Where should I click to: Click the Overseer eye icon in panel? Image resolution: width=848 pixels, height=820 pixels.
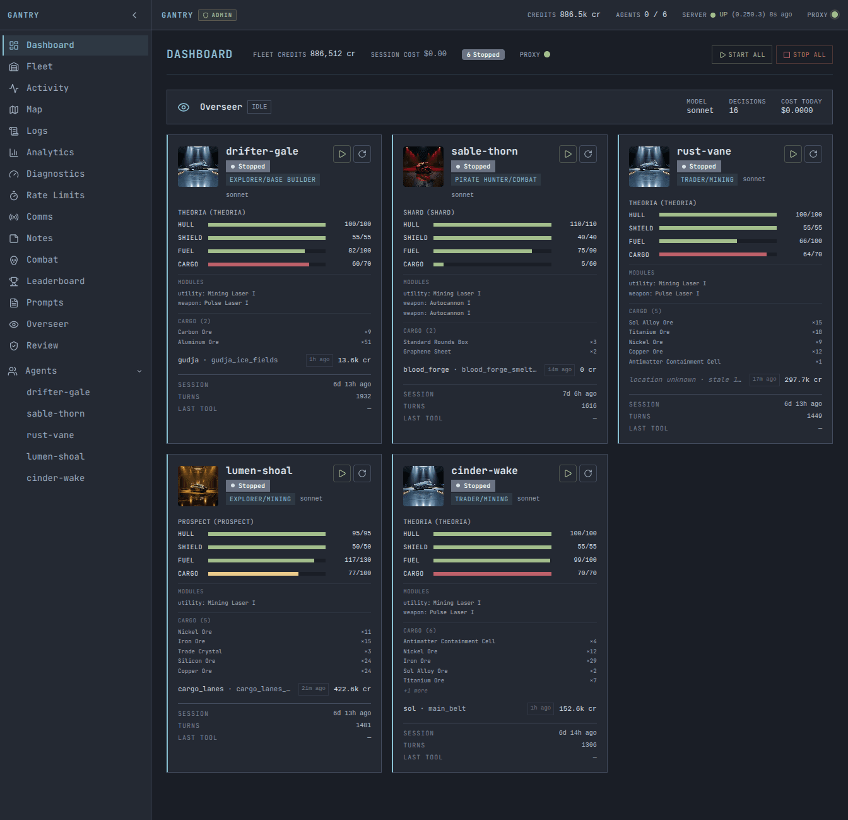pos(184,107)
